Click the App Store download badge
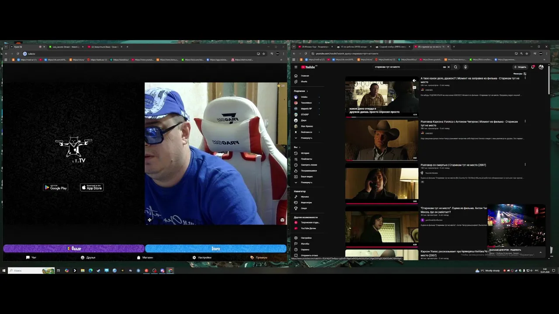559x314 pixels. point(92,188)
